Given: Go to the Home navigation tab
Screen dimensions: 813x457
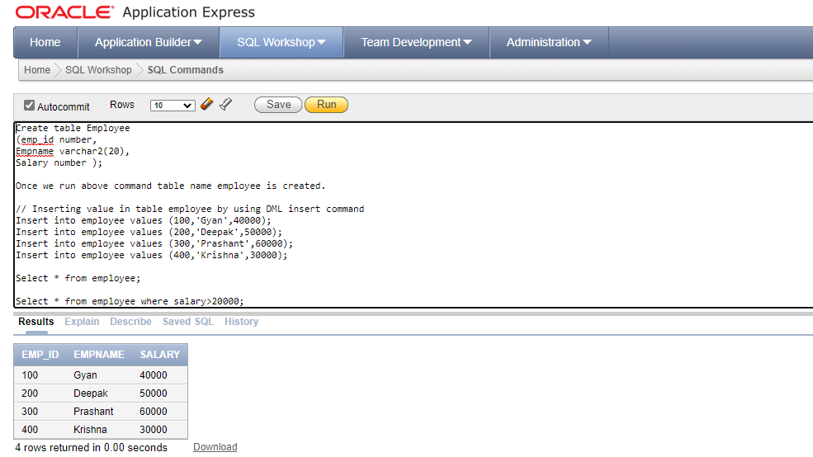Looking at the screenshot, I should [x=45, y=43].
